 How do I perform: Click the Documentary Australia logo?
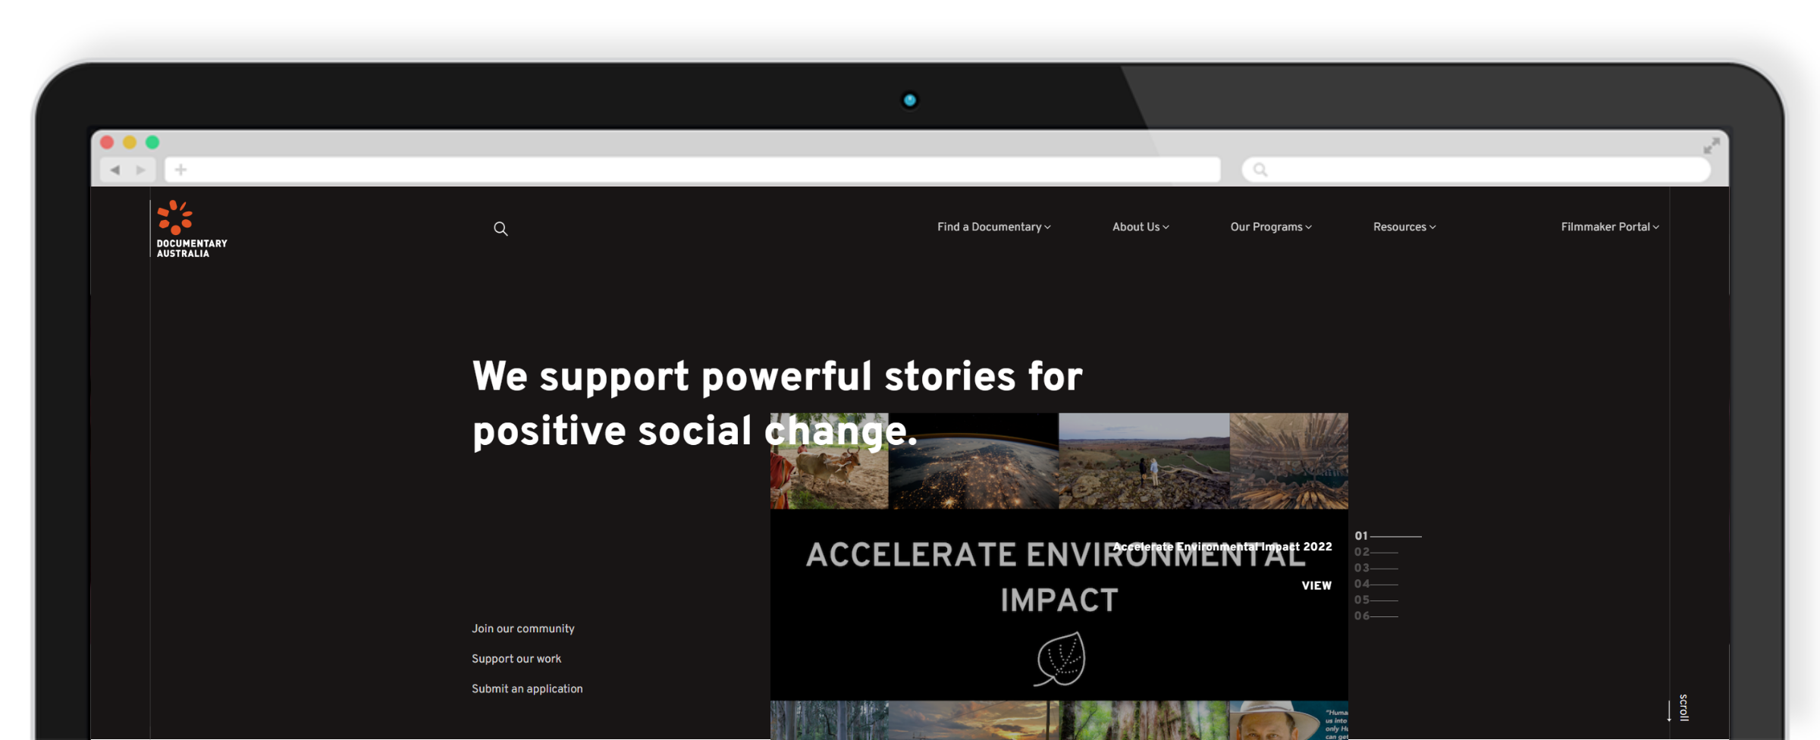coord(191,229)
